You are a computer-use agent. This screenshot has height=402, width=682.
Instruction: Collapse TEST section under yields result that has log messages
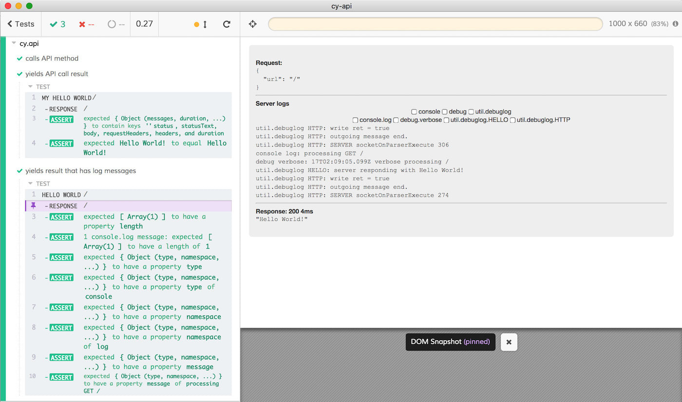tap(31, 183)
